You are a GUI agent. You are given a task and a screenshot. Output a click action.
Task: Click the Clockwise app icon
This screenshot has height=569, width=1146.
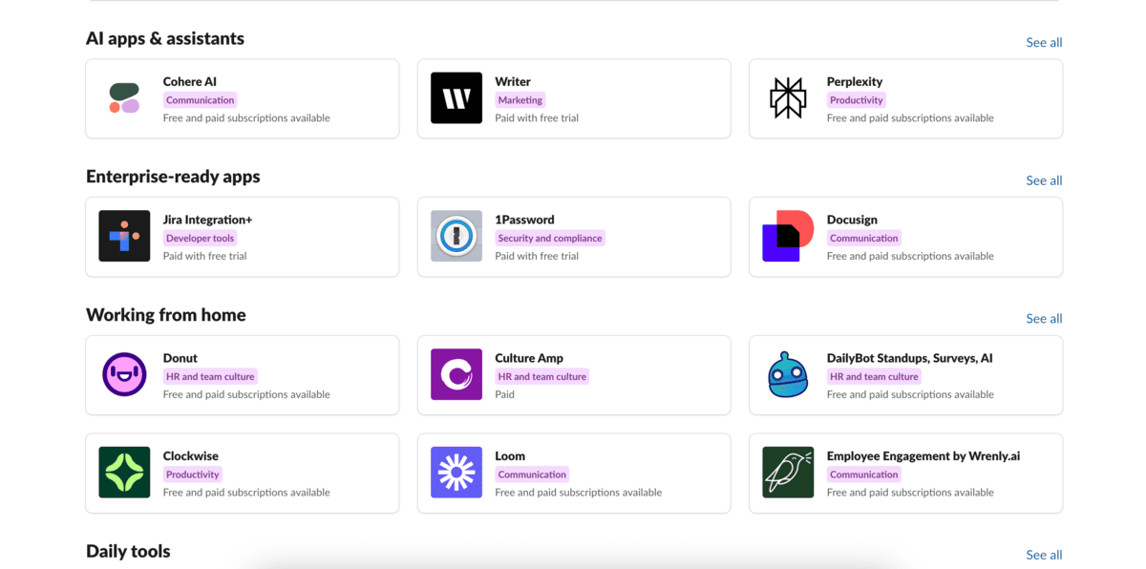tap(124, 473)
